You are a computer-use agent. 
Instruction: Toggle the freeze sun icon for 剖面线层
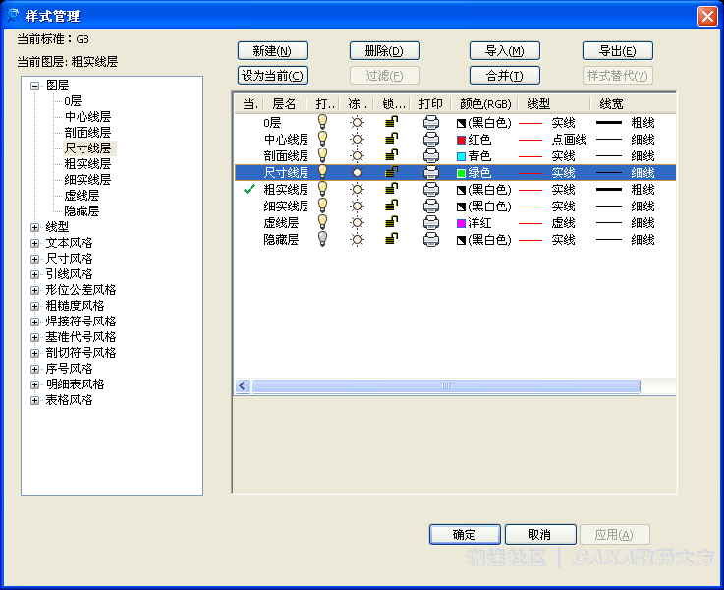(358, 156)
